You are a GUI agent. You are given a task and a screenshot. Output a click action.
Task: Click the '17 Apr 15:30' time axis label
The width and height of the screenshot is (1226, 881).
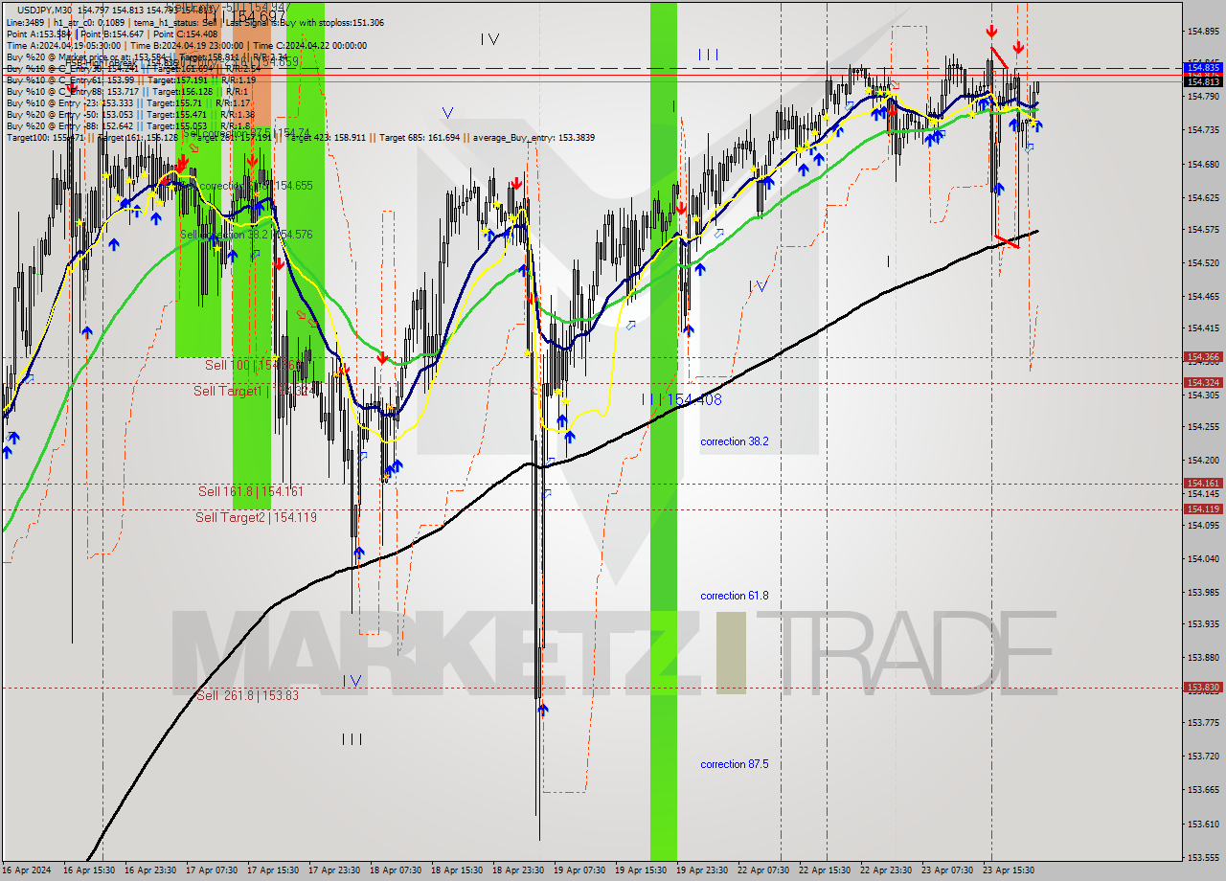273,870
